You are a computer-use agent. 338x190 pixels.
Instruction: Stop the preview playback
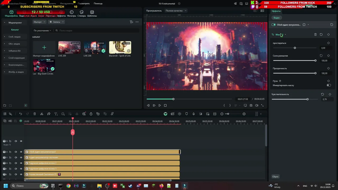coord(165,105)
